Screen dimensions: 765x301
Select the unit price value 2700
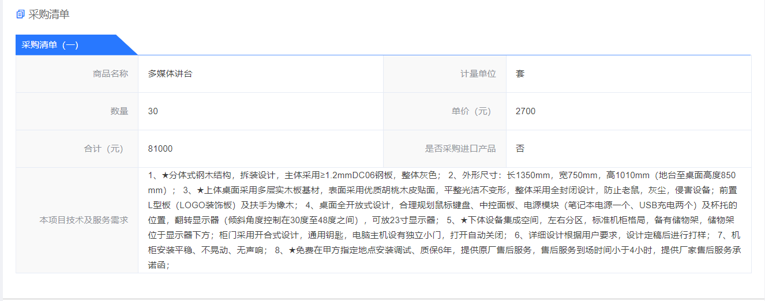[526, 111]
